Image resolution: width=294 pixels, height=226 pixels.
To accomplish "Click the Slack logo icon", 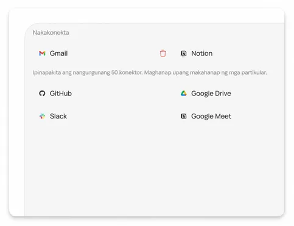I will click(x=42, y=116).
